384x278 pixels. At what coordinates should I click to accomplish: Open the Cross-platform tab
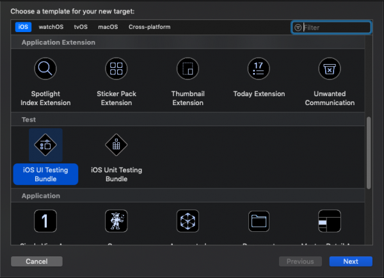coord(148,28)
